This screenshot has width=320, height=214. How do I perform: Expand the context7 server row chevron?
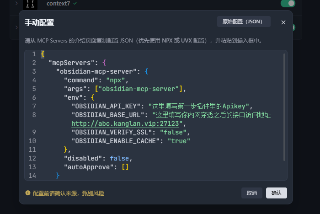click(x=16, y=4)
